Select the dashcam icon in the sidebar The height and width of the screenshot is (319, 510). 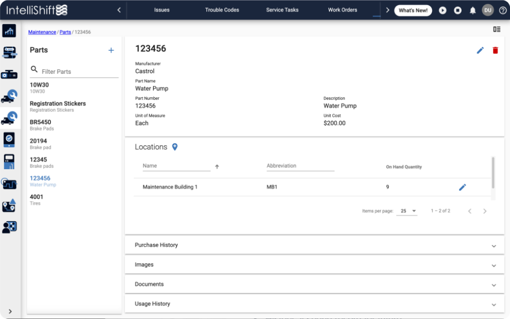click(9, 74)
